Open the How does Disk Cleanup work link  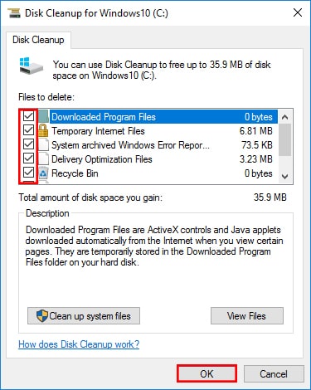pos(79,344)
